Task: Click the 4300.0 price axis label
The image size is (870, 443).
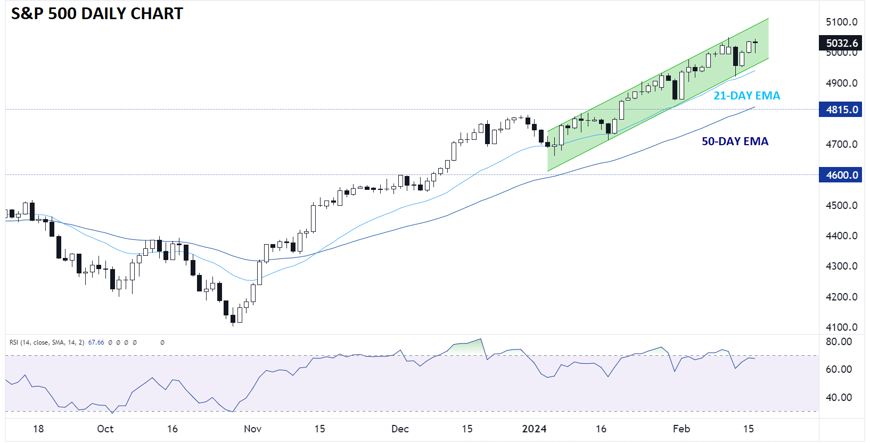Action: click(841, 266)
